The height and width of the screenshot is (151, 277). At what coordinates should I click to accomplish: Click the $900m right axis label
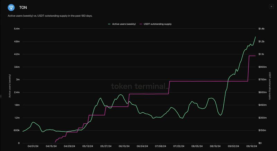point(262,67)
